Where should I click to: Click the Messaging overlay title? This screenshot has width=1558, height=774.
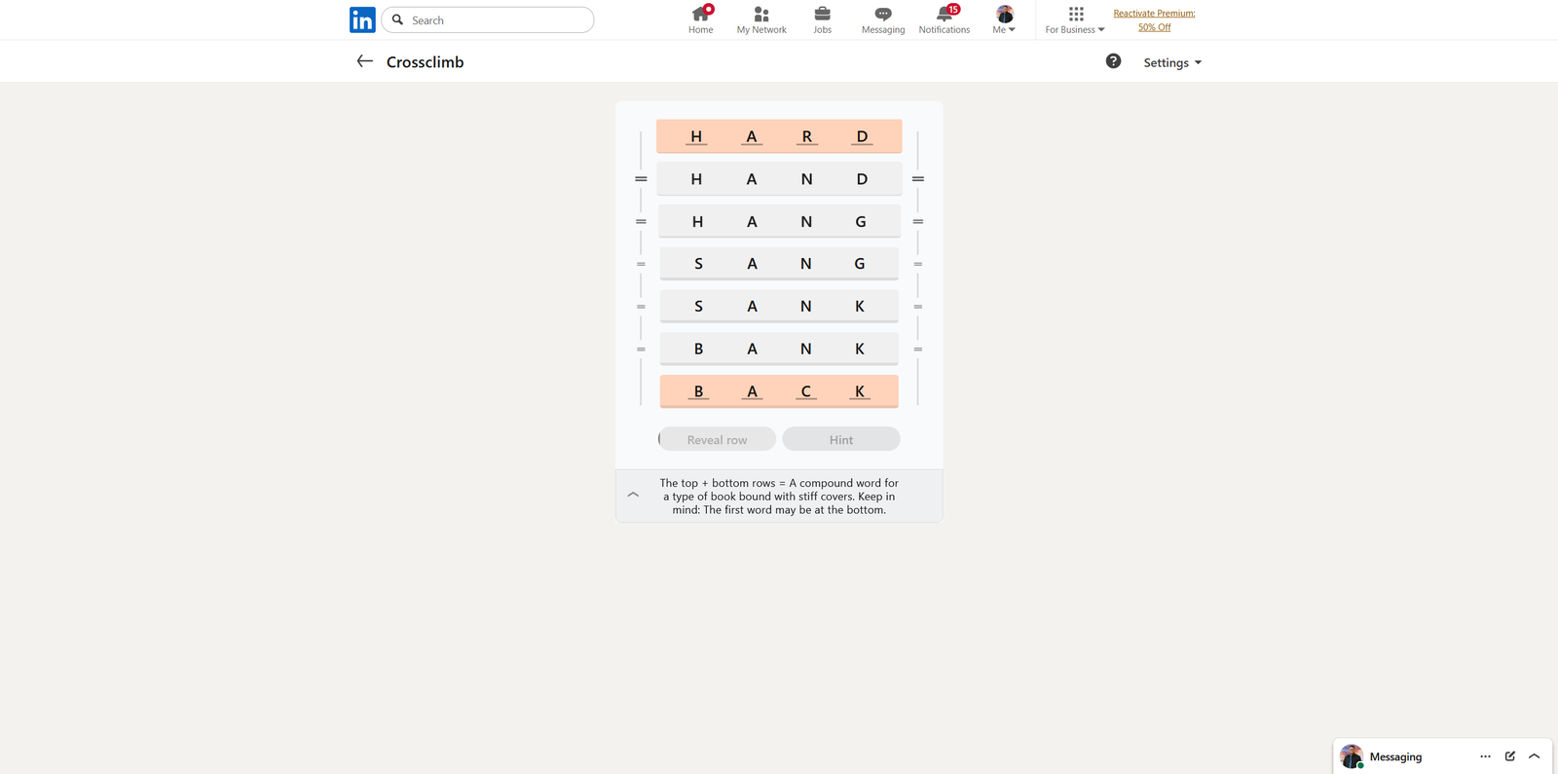coord(1395,756)
